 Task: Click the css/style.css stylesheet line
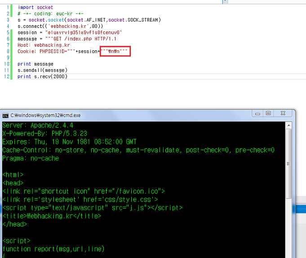(x=80, y=200)
